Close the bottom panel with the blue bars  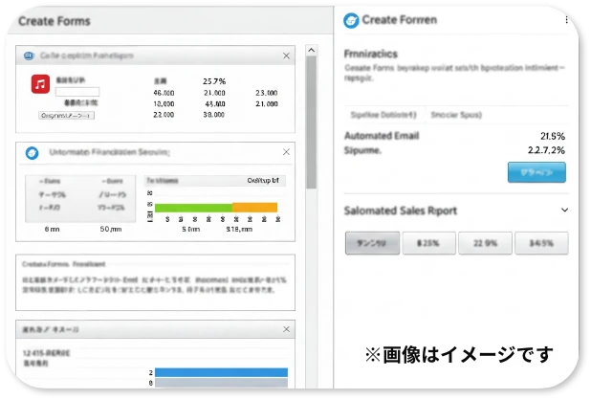(x=286, y=329)
